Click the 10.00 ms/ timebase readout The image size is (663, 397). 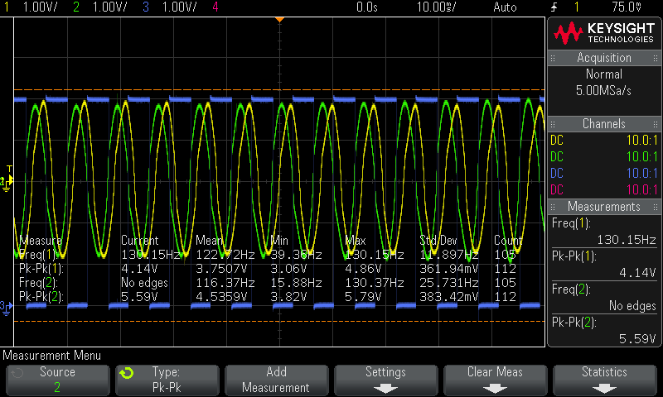[437, 7]
